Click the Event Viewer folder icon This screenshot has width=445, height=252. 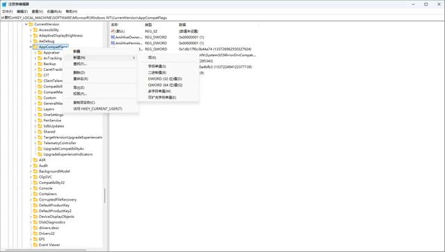point(35,245)
